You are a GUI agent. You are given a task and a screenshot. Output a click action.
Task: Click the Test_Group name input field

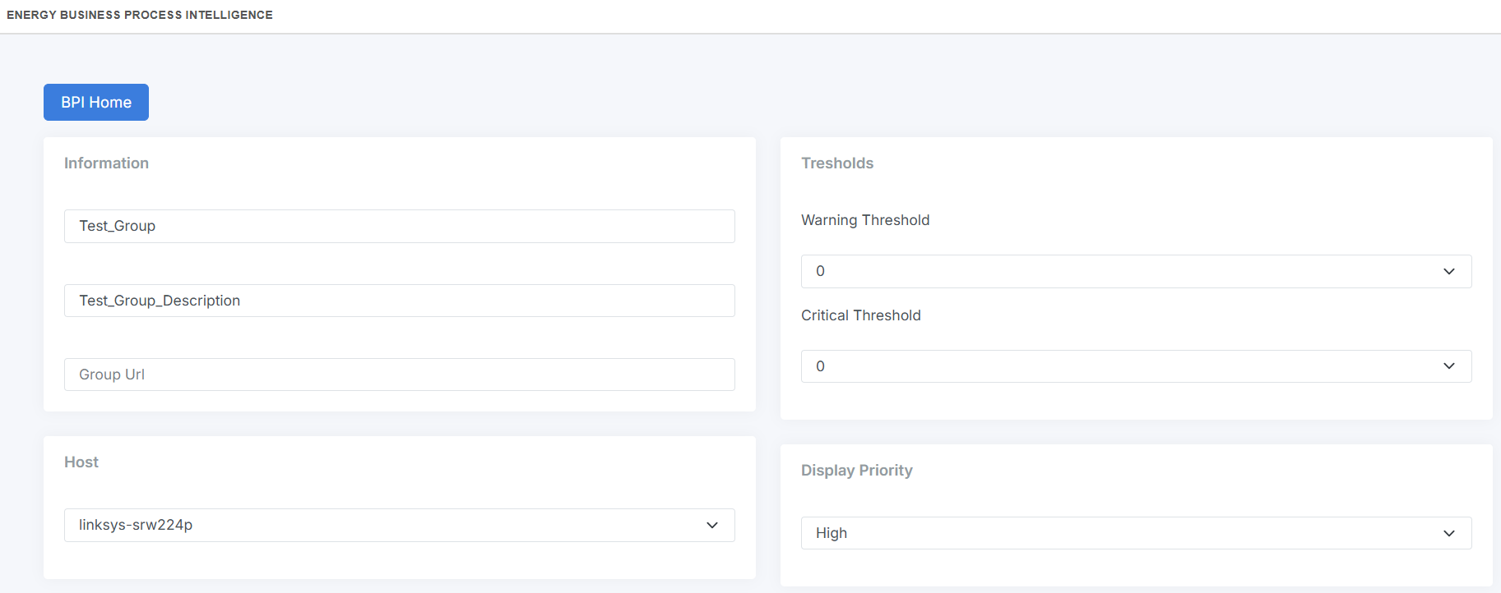coord(399,226)
